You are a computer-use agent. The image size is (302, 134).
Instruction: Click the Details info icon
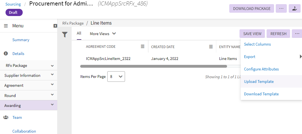pos(6,53)
